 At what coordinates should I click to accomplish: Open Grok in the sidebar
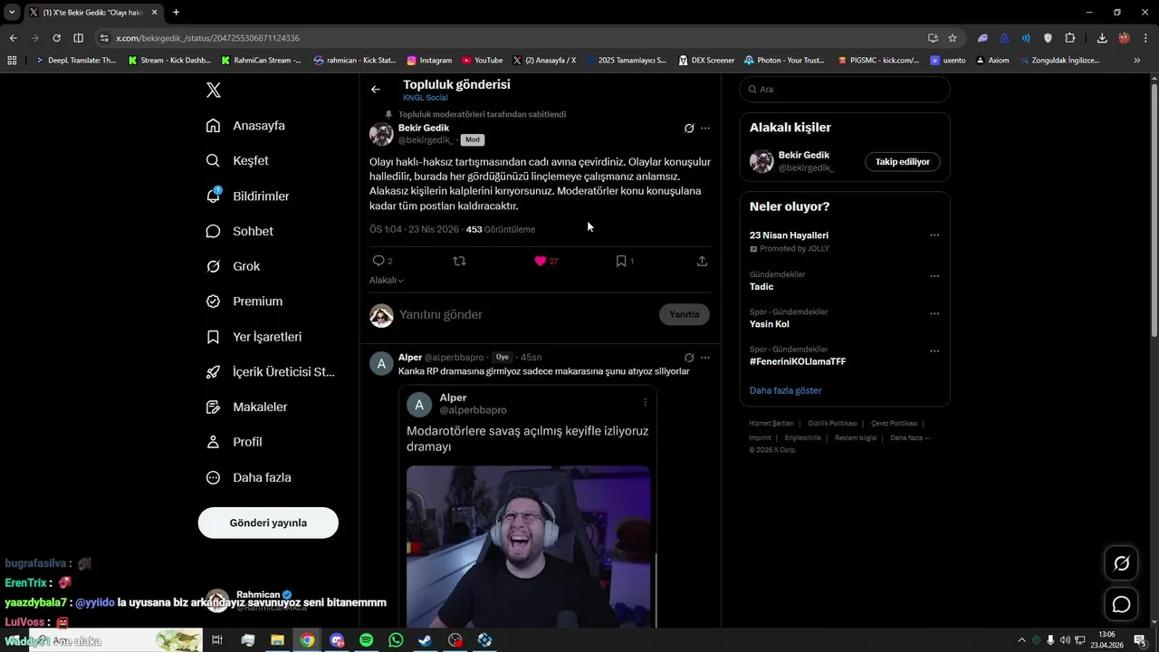tap(233, 266)
